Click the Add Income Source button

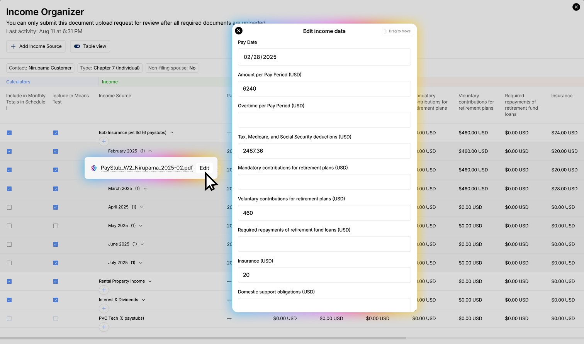[x=36, y=46]
